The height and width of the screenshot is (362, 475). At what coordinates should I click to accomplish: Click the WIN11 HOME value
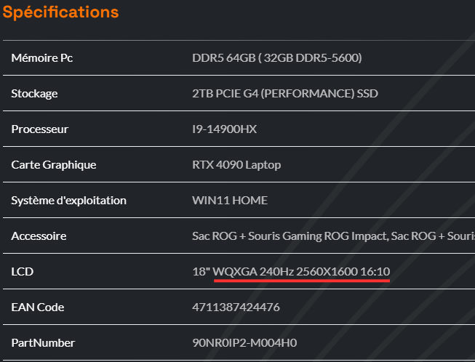(x=230, y=201)
